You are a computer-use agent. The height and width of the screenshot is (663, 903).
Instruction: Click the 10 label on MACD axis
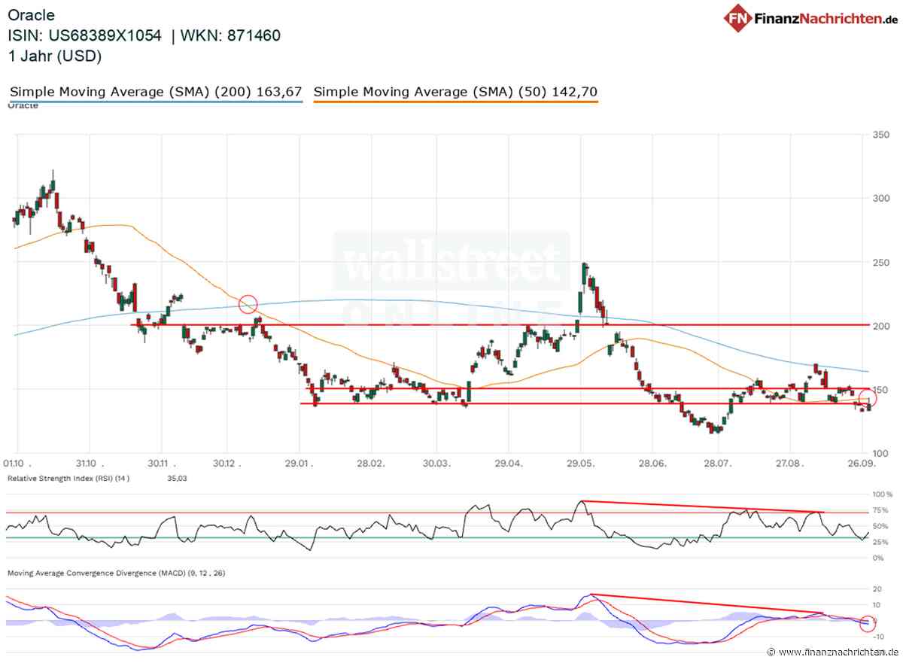(877, 605)
